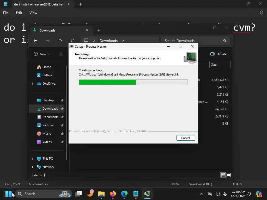Switch Explorer to large thumbnails view
Image resolution: width=267 pixels, height=200 pixels.
(229, 175)
